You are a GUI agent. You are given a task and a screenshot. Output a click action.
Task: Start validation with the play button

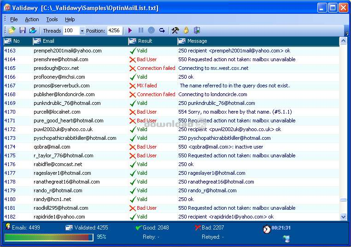tap(130, 31)
